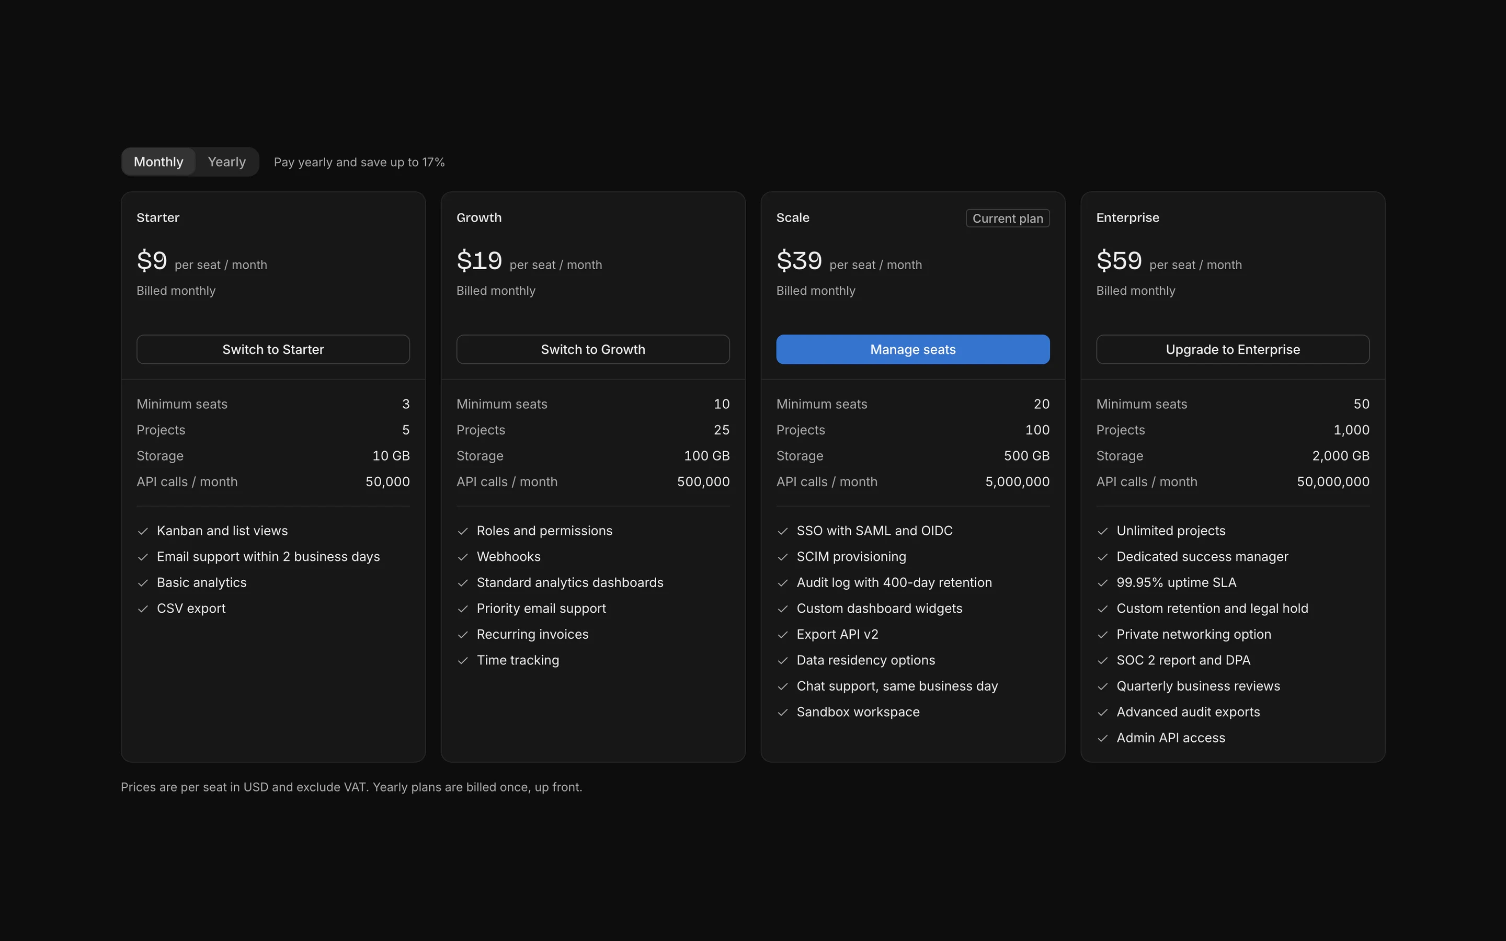Screen dimensions: 1506x941
Task: Click Upgrade to Enterprise button
Action: click(1233, 349)
